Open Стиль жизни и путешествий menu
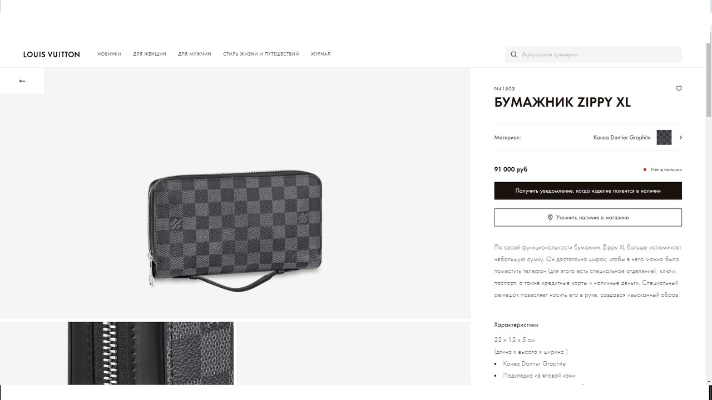The image size is (712, 400). tap(261, 54)
